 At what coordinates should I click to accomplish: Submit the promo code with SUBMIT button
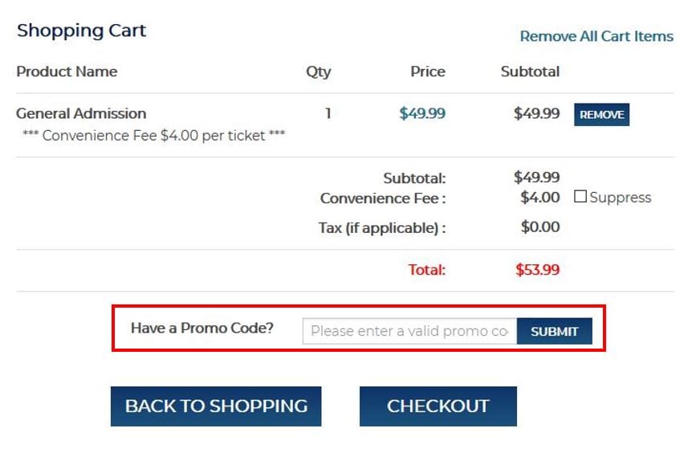(x=554, y=331)
